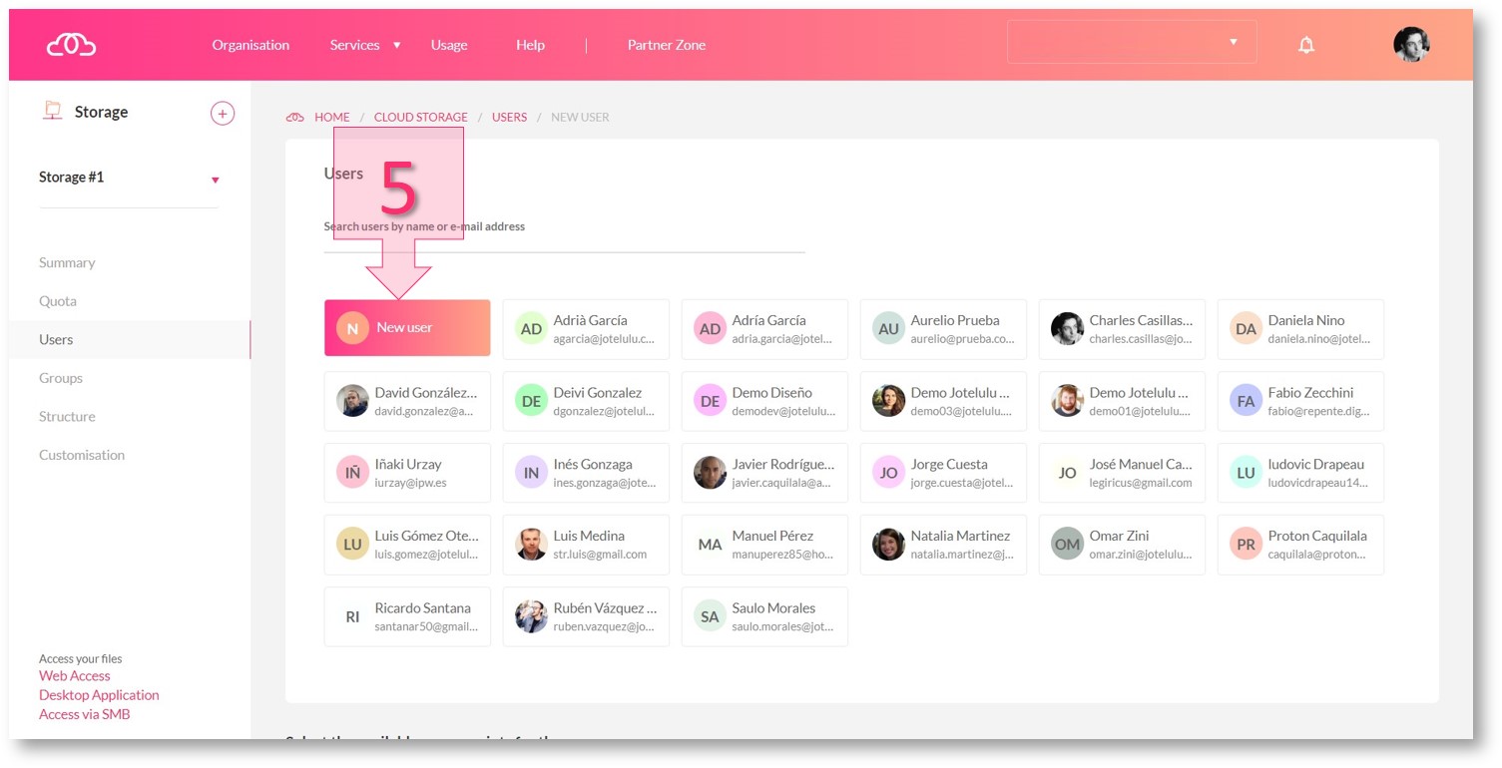
Task: Go to Partner Zone
Action: pyautogui.click(x=666, y=45)
